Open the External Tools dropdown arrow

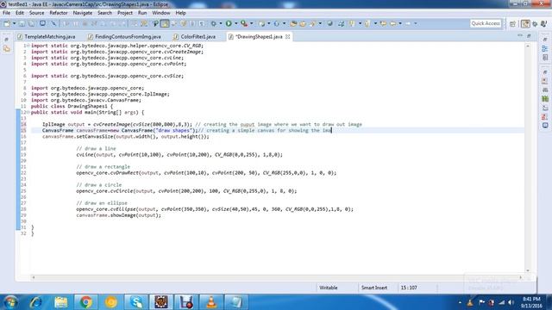(251, 23)
